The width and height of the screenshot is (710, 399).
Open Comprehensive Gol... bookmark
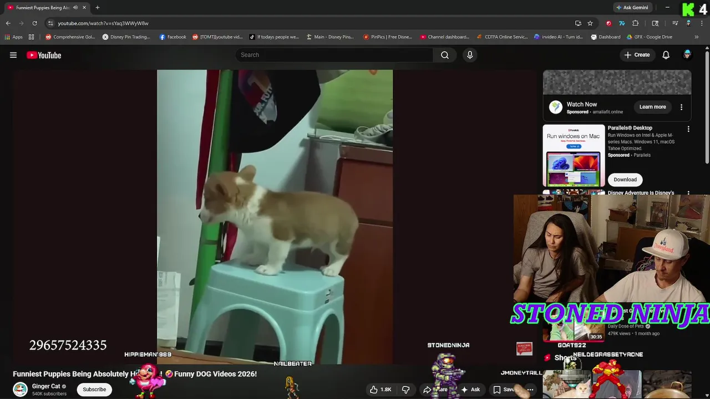70,37
